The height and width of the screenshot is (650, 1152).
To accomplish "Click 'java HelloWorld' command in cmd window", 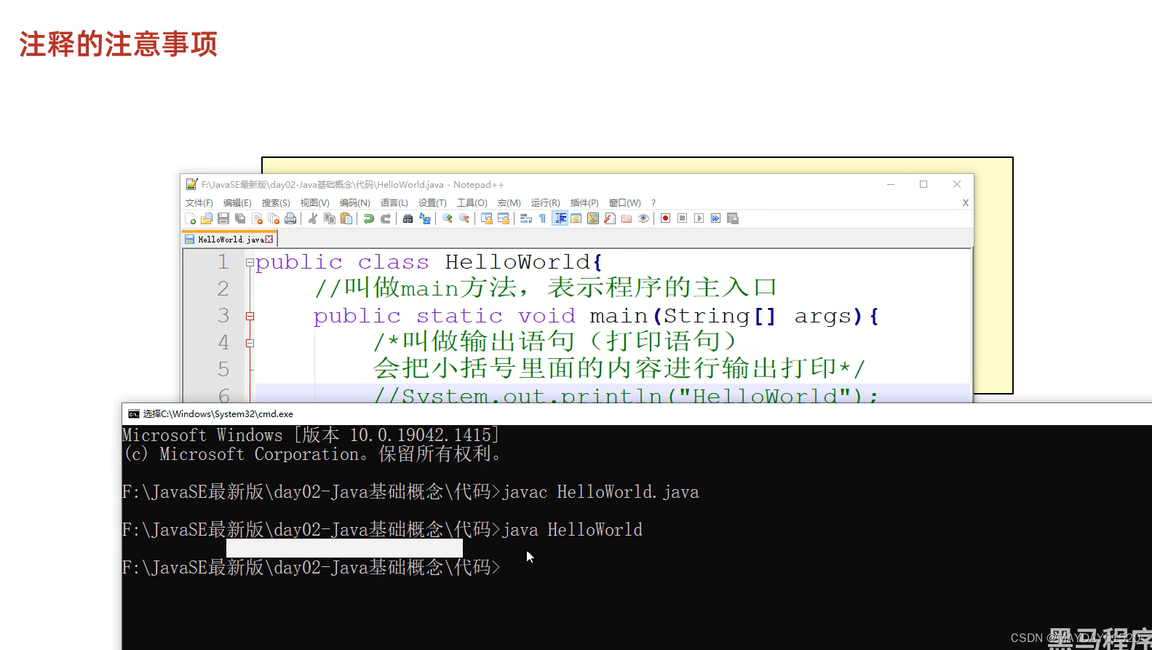I will [x=572, y=530].
